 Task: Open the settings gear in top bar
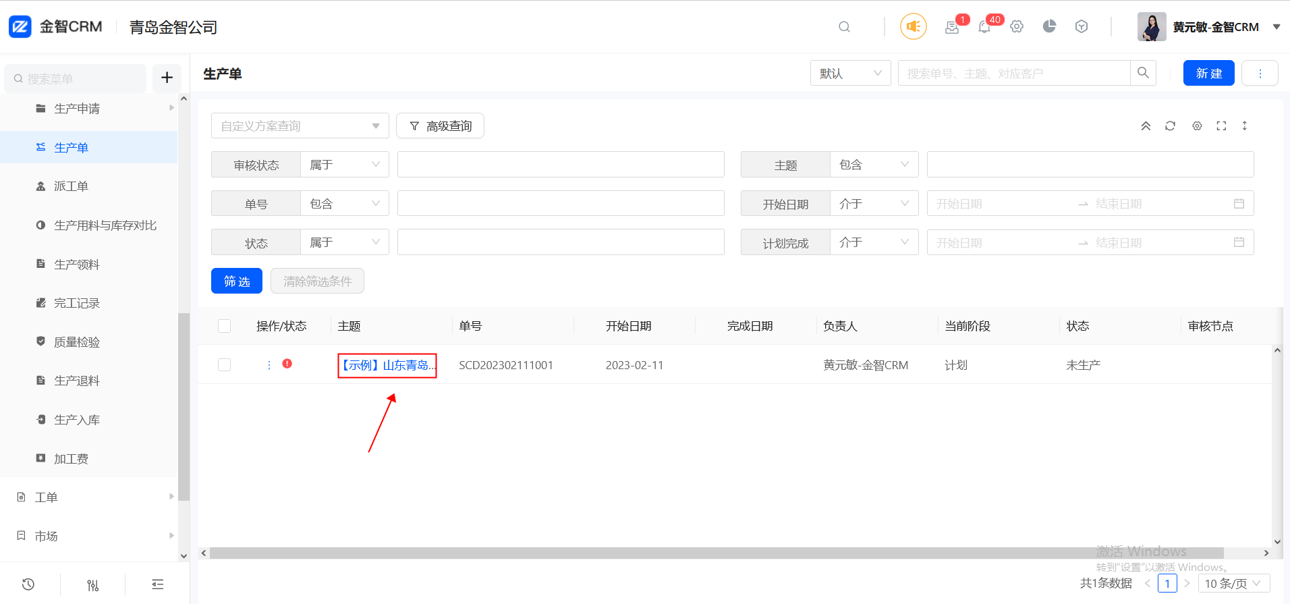coord(1017,27)
